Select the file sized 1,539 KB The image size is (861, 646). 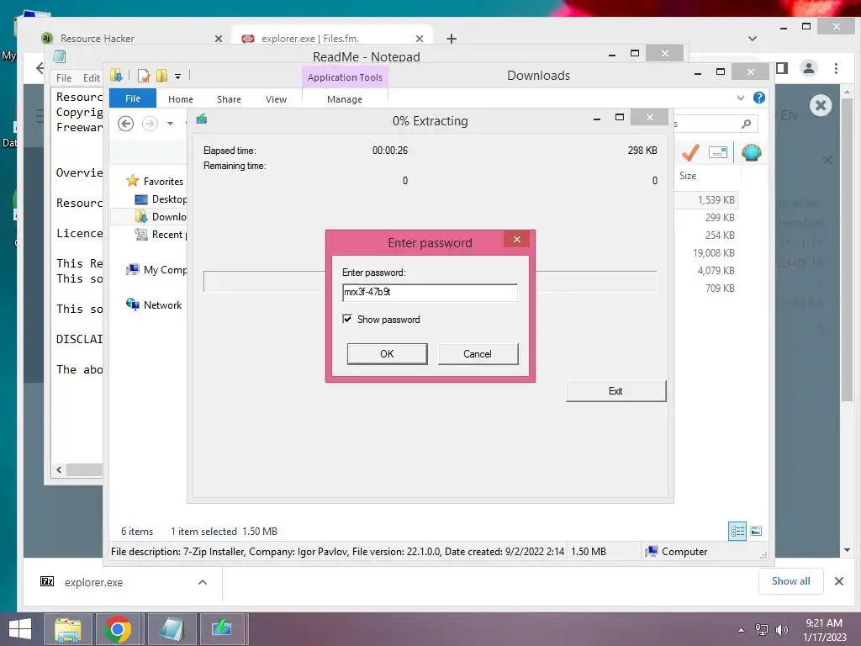716,200
